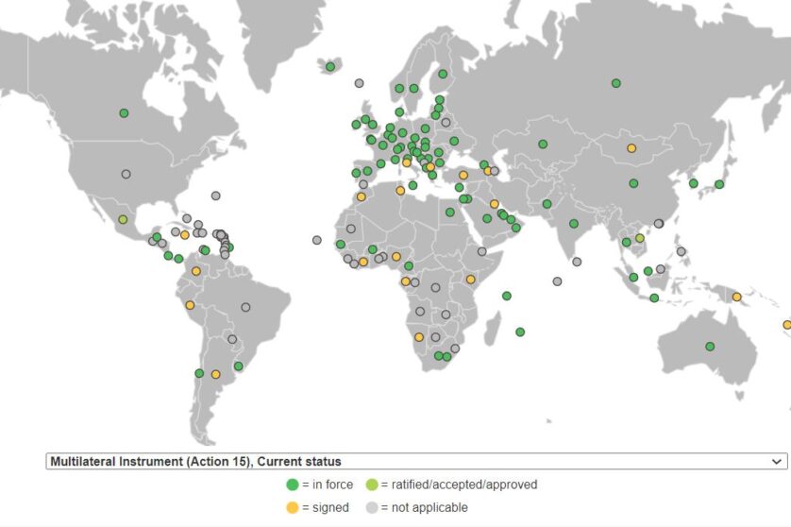Click the gray Djibouti marker
The height and width of the screenshot is (527, 791).
[x=482, y=251]
